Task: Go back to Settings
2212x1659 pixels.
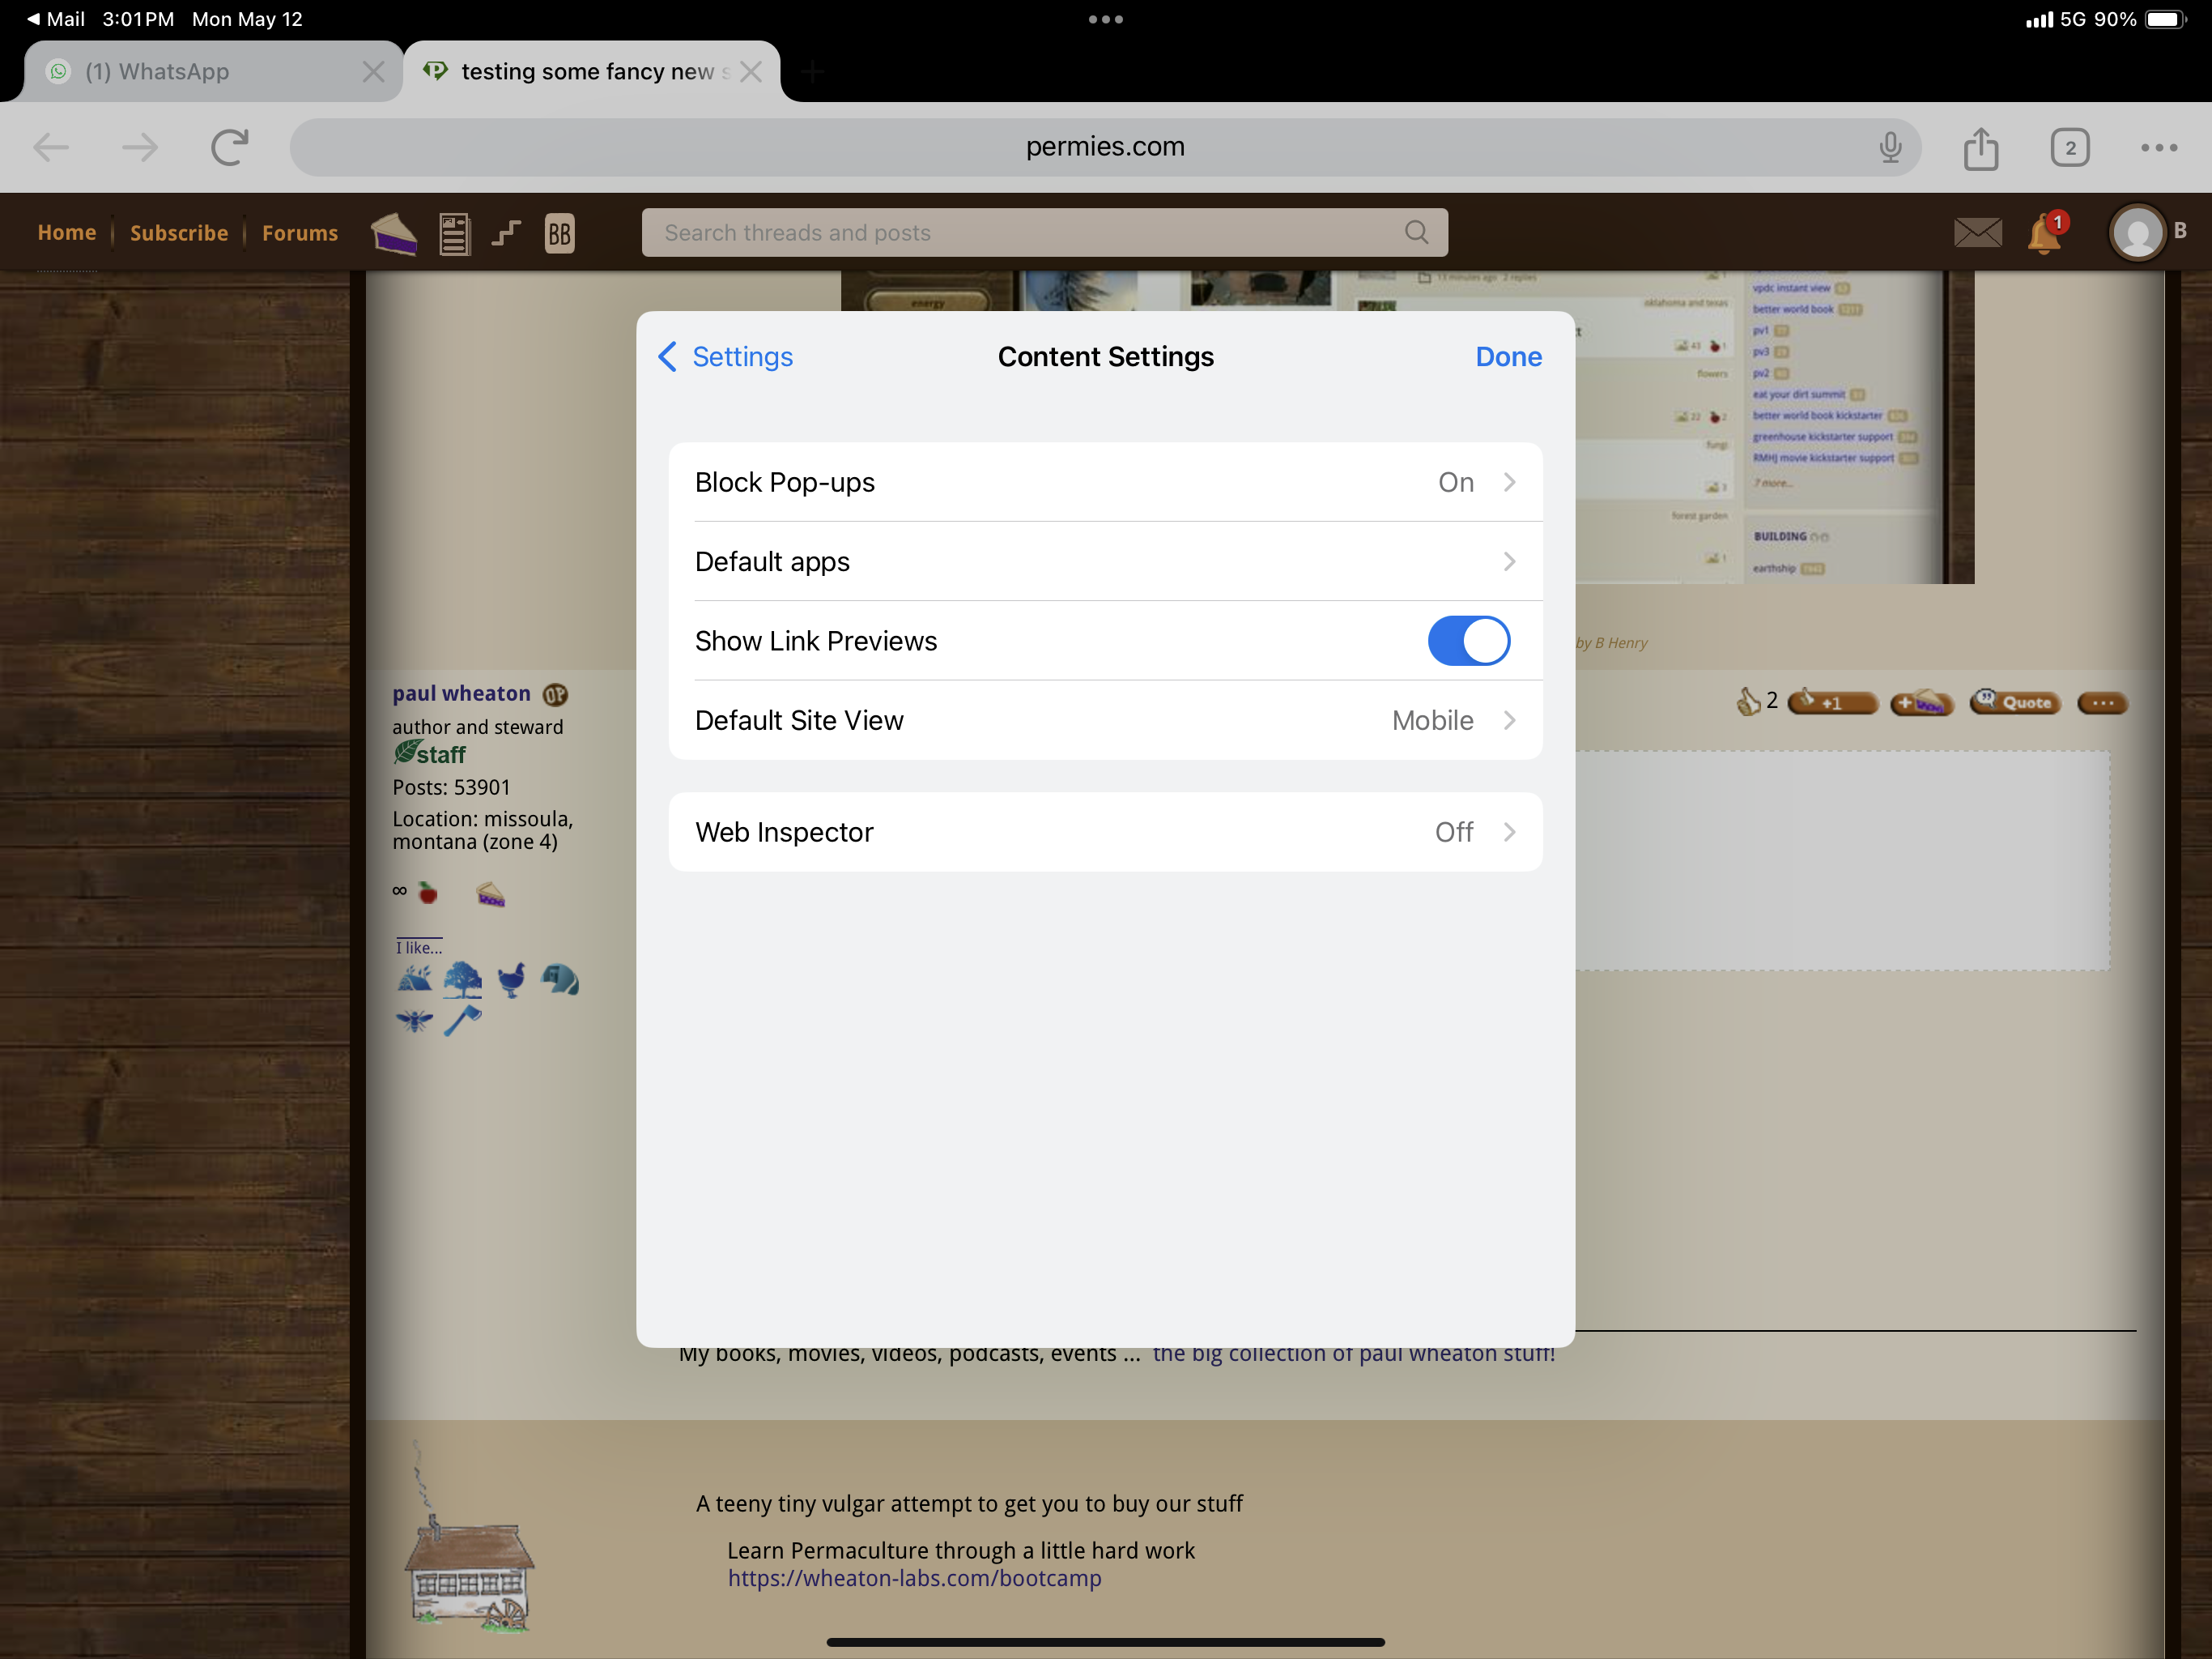Action: point(726,357)
